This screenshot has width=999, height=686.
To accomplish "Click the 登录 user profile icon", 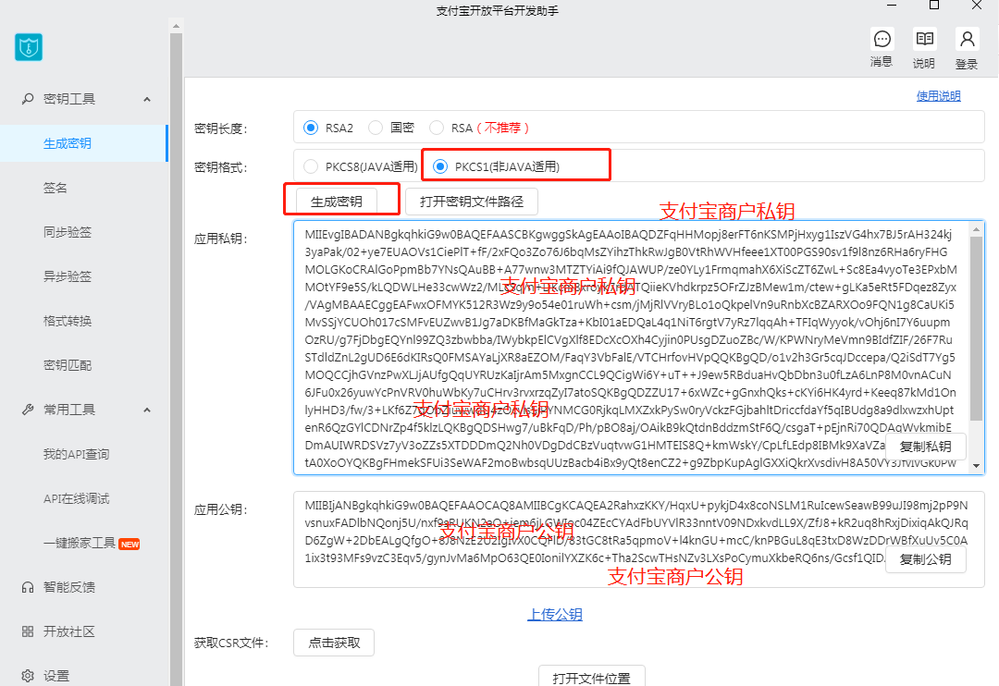I will [967, 40].
